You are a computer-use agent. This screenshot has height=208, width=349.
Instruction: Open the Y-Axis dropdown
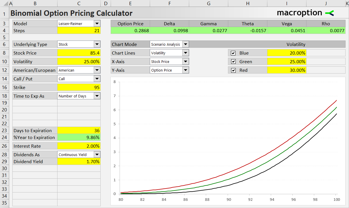[x=185, y=70]
